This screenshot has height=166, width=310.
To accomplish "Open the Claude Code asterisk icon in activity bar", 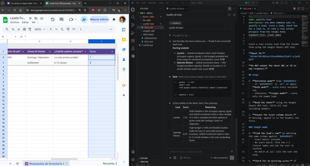I will point(133,56).
